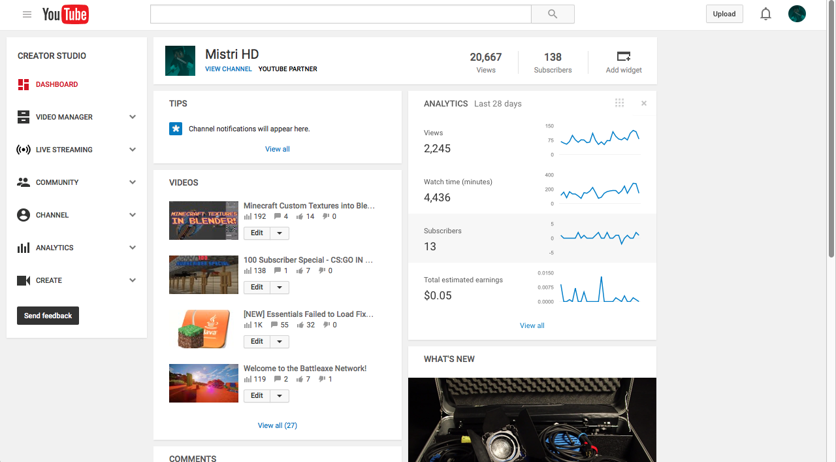Open Edit dropdown for Minecraft Custom Textures video
This screenshot has width=836, height=462.
(x=280, y=233)
